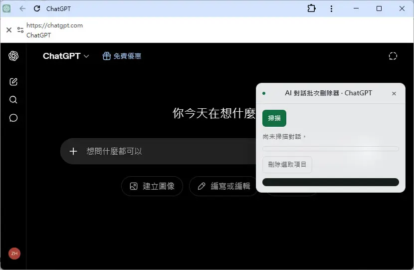Open the chats bubble icon in the sidebar
414x270 pixels.
click(x=13, y=118)
